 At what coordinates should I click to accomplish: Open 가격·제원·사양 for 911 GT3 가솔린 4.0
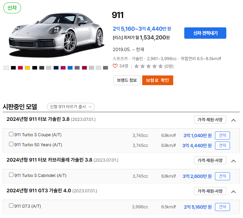[x=210, y=191]
